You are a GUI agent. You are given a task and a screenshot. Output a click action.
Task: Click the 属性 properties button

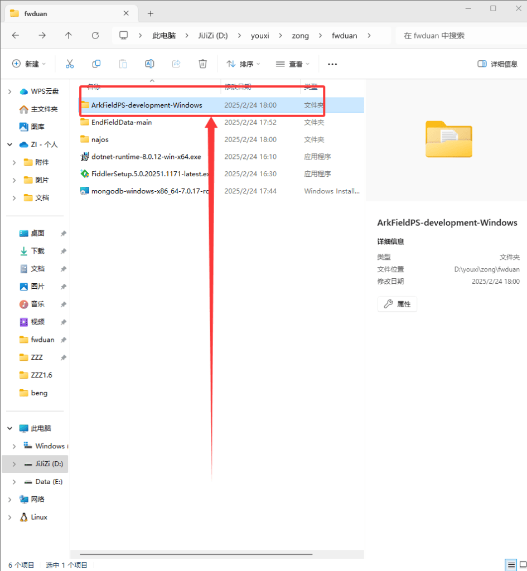pyautogui.click(x=397, y=304)
